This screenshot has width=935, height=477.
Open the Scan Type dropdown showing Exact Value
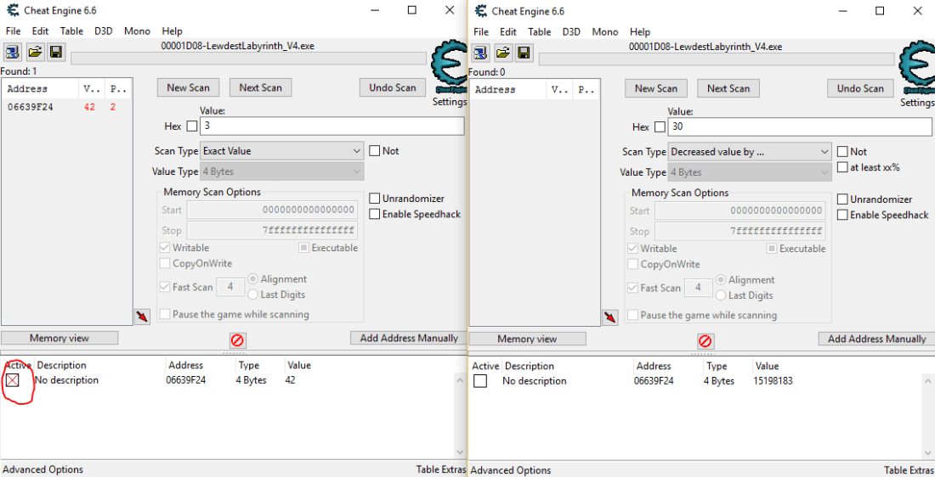(282, 151)
